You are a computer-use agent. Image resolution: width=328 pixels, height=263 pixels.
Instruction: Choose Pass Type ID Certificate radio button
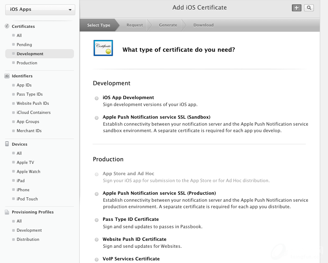[97, 220]
